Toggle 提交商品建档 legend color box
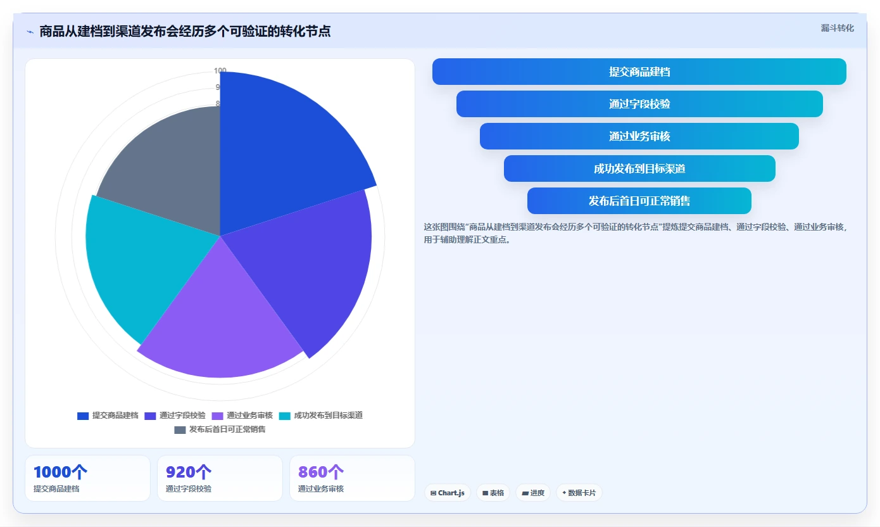 (x=83, y=416)
